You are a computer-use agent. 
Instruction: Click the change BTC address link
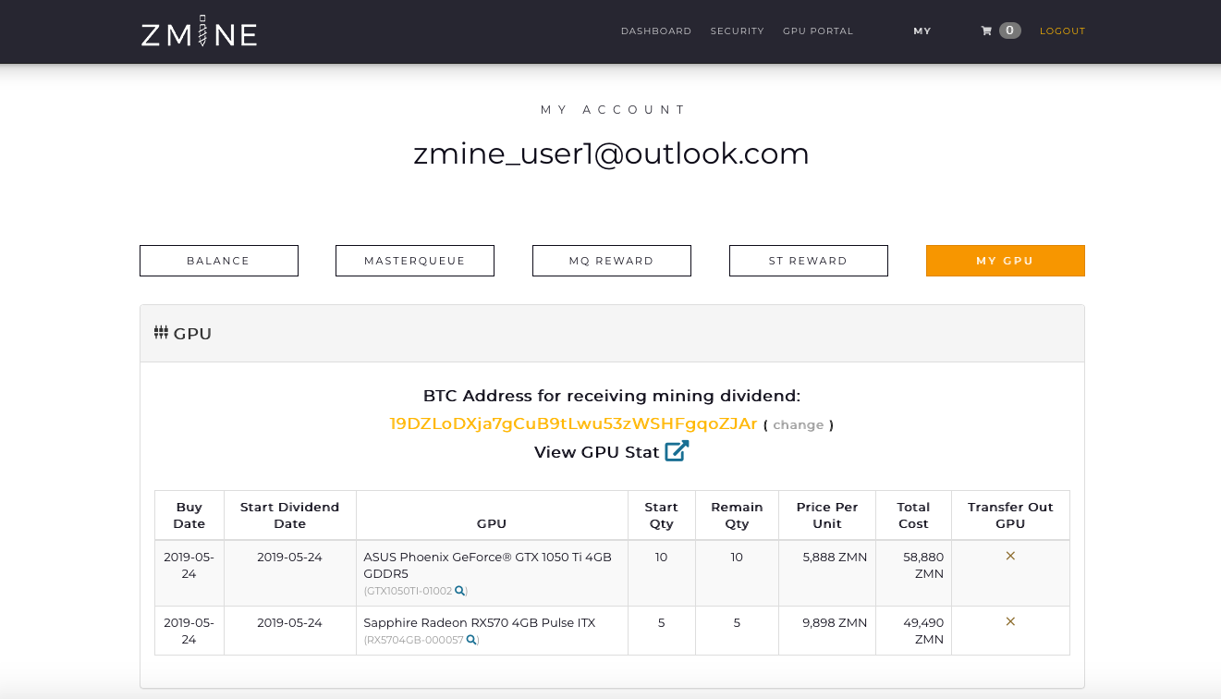(799, 425)
